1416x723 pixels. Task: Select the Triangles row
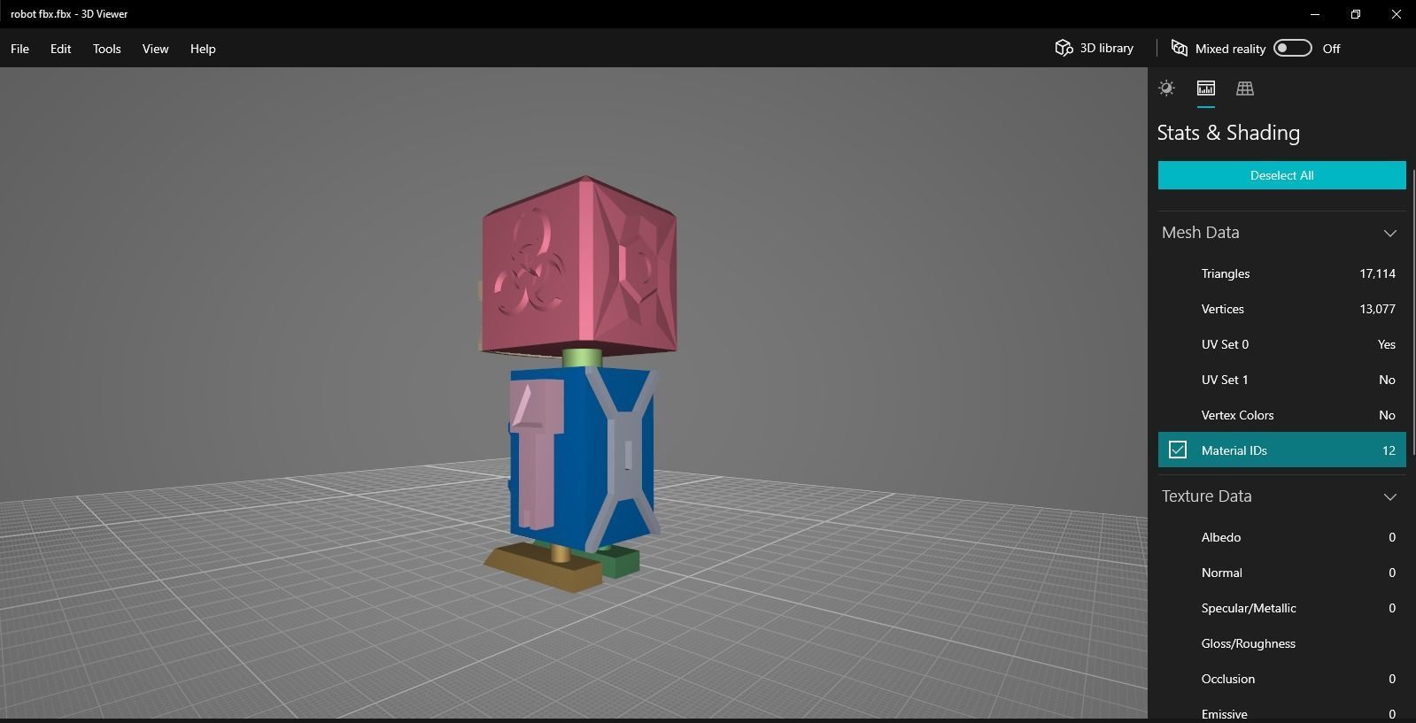pos(1281,273)
